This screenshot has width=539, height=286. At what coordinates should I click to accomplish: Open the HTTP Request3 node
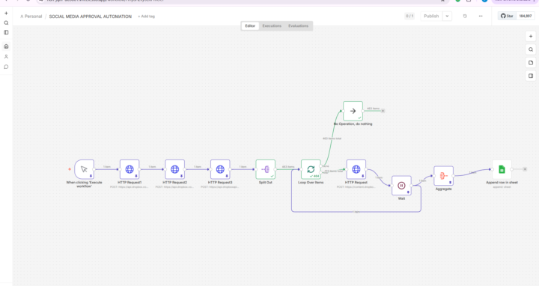coord(220,169)
